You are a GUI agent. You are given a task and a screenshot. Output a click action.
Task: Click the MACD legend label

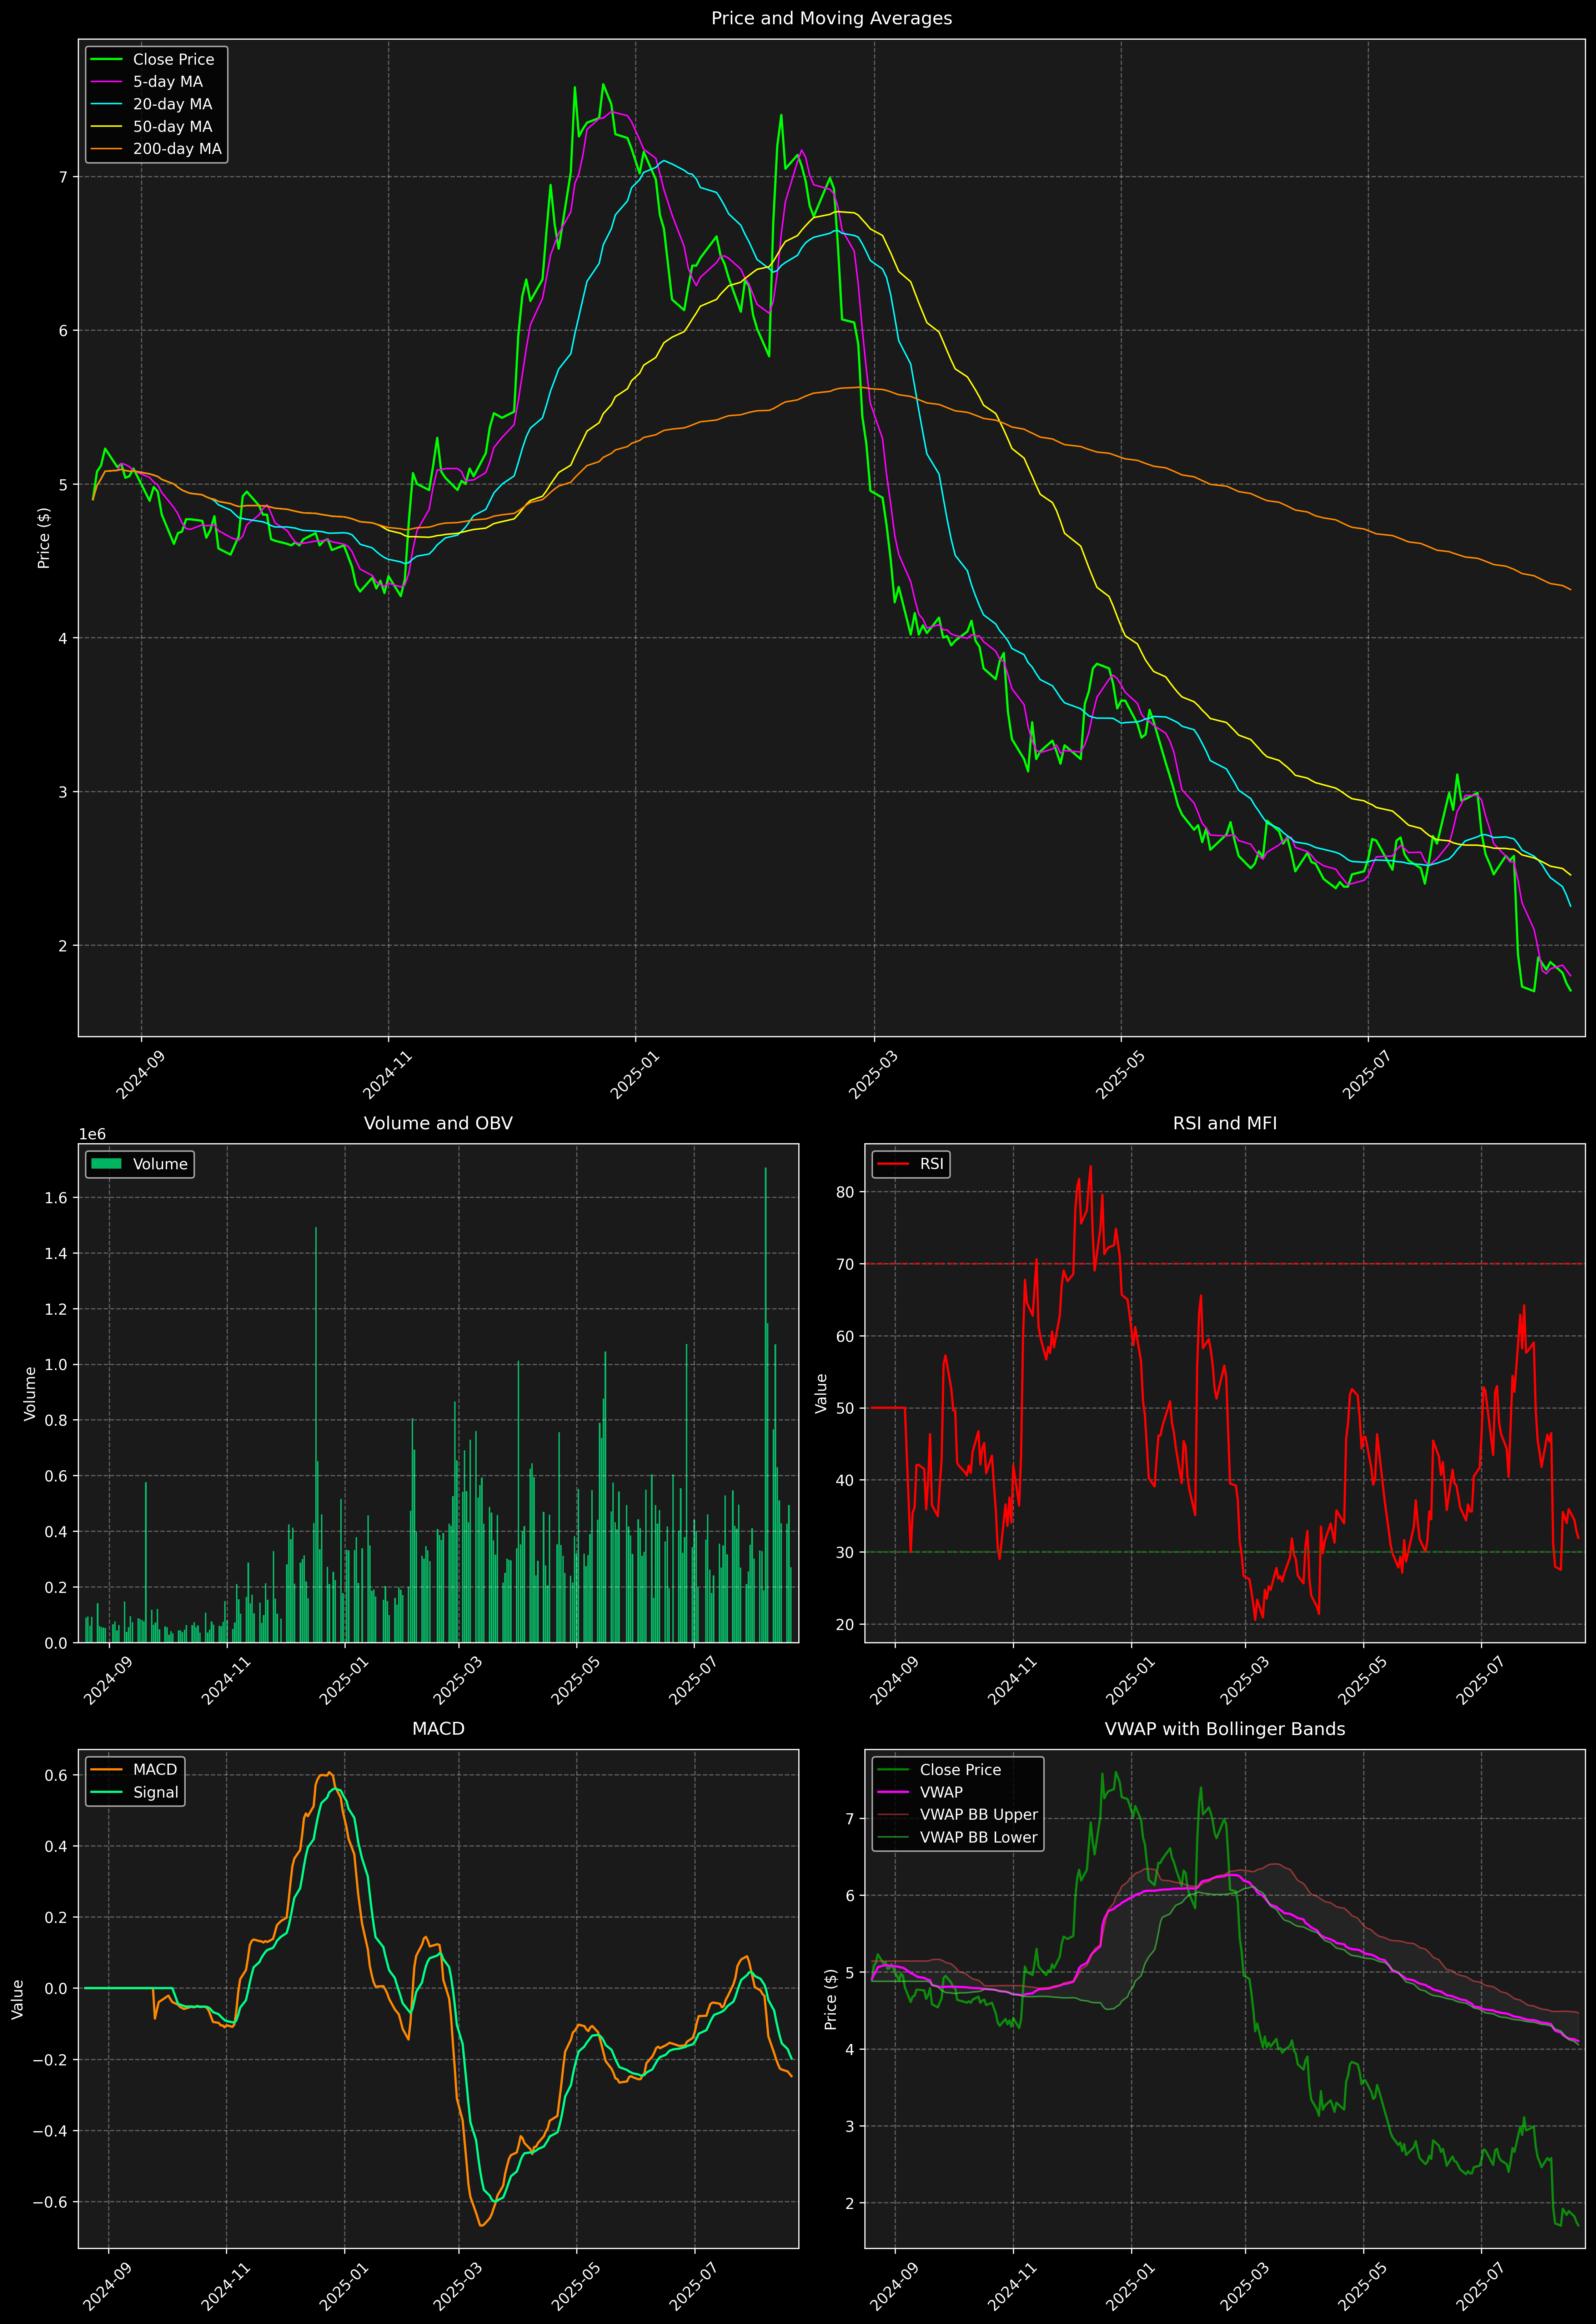click(x=155, y=1769)
